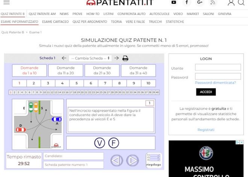Open the YouTube channel icon
This screenshot has width=248, height=177.
point(174,2)
